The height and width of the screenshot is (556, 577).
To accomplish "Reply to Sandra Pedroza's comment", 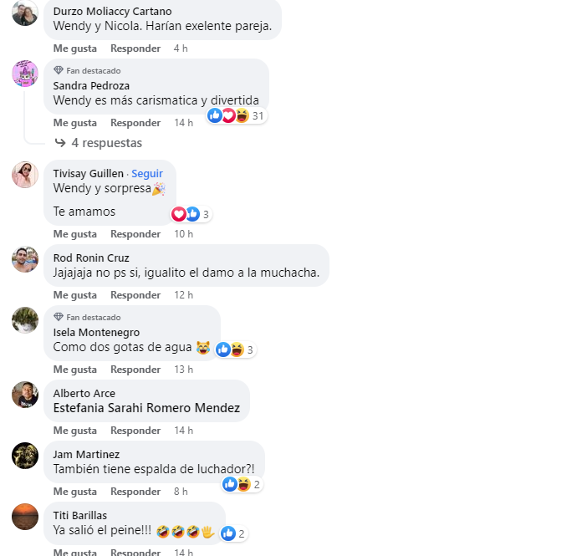I will [x=135, y=123].
